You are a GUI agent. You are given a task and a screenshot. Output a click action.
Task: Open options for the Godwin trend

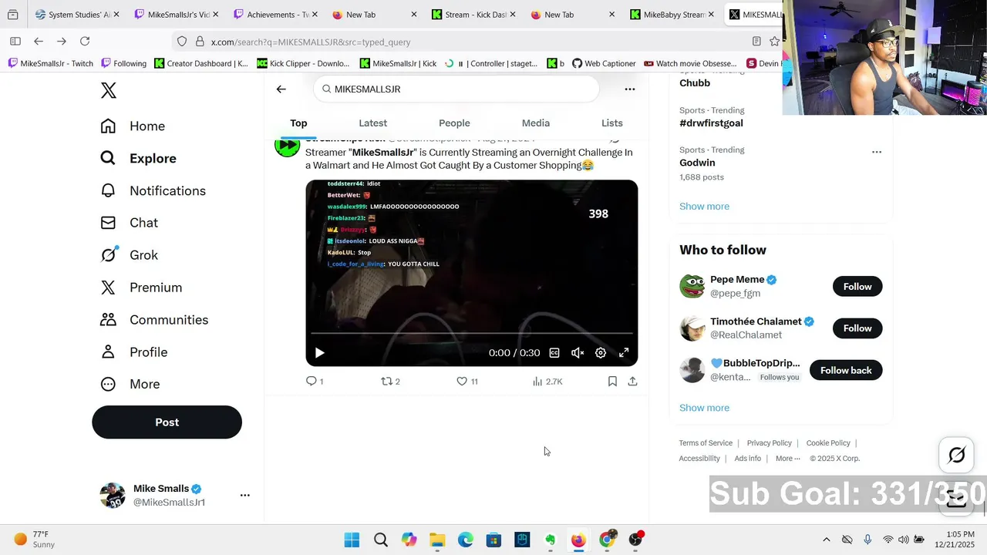point(877,152)
